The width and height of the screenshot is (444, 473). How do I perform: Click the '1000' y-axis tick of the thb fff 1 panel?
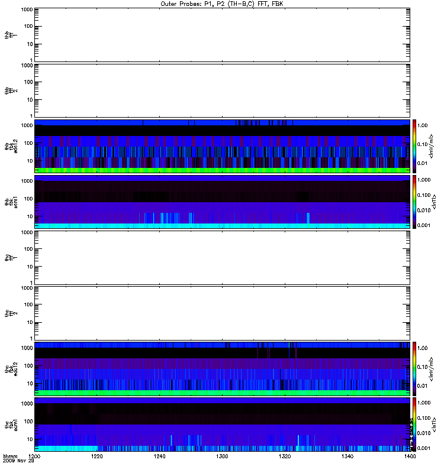pos(27,9)
